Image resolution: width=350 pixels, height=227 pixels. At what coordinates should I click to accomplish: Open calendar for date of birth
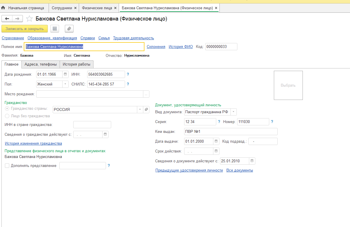click(x=65, y=75)
